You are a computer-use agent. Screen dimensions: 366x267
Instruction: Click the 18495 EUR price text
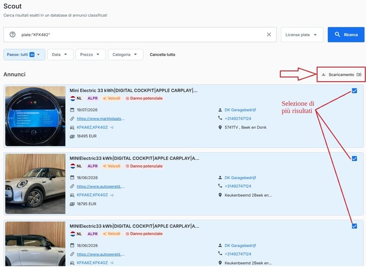coord(87,136)
